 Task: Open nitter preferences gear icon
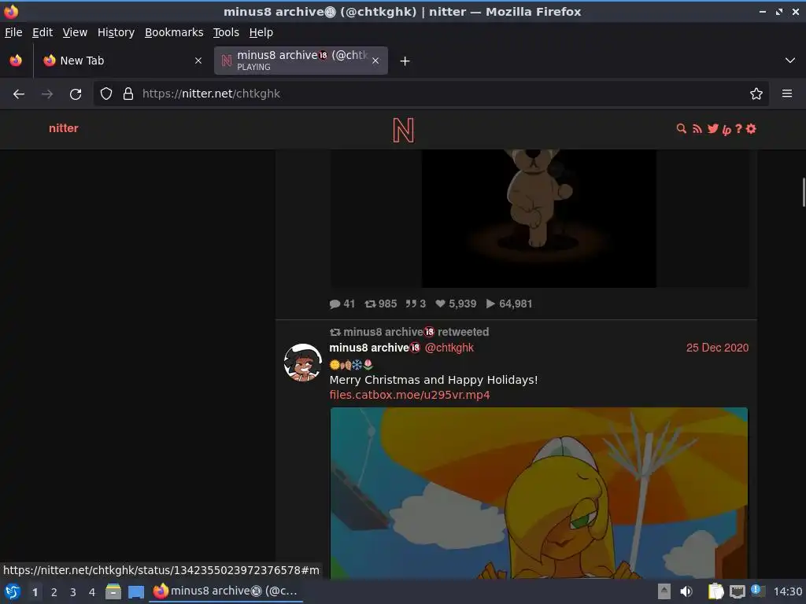pyautogui.click(x=751, y=128)
